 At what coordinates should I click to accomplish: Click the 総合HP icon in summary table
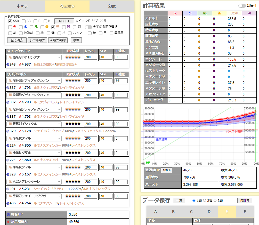pyautogui.click(x=8, y=214)
